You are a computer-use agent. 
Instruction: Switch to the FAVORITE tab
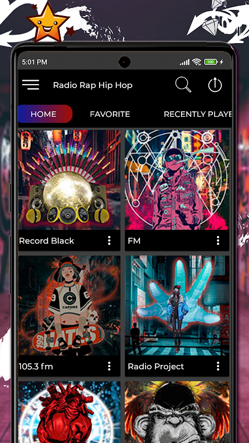[110, 114]
